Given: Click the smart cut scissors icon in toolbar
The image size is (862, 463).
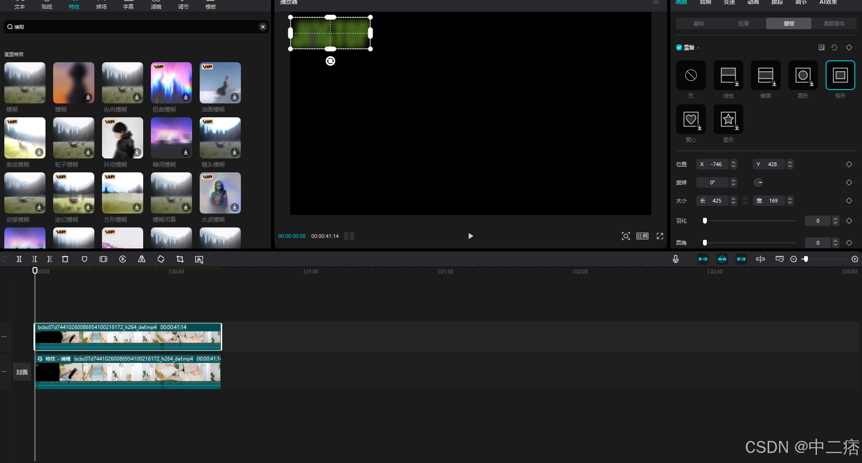Looking at the screenshot, I should pyautogui.click(x=199, y=259).
